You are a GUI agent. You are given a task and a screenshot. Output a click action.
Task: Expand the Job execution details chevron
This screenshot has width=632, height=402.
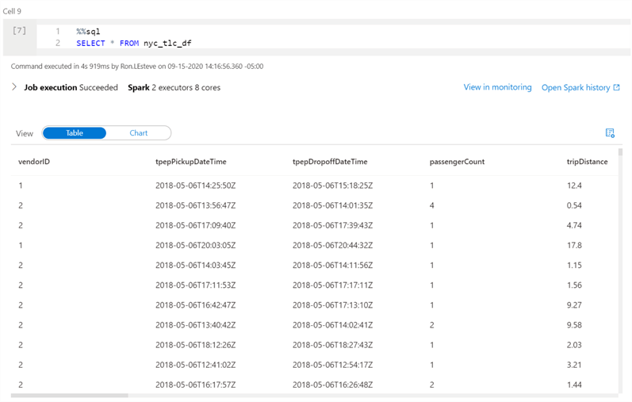click(x=14, y=87)
